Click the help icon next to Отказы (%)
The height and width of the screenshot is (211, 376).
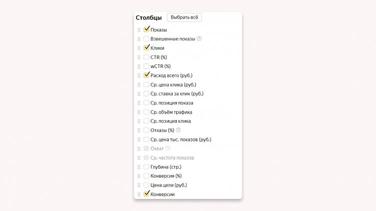point(178,130)
